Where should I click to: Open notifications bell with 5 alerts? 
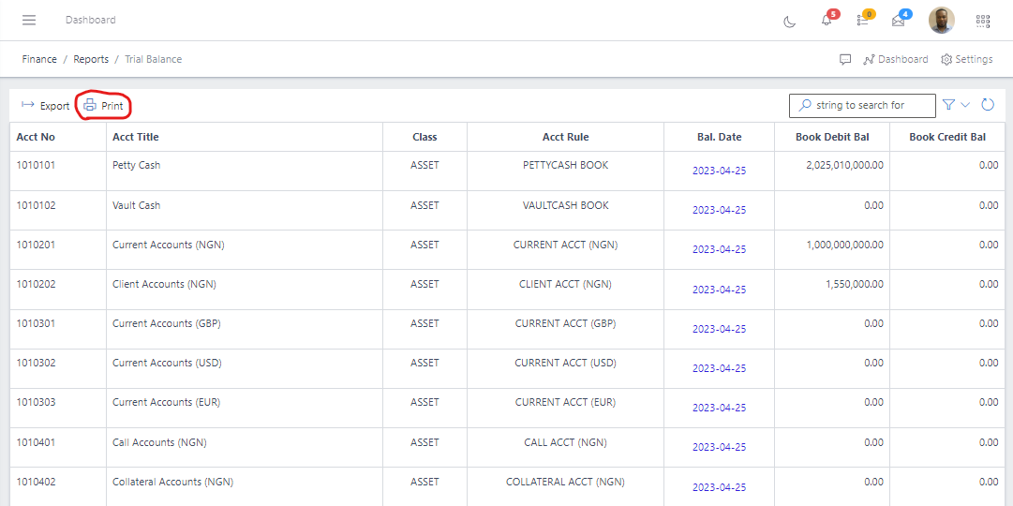coord(827,20)
